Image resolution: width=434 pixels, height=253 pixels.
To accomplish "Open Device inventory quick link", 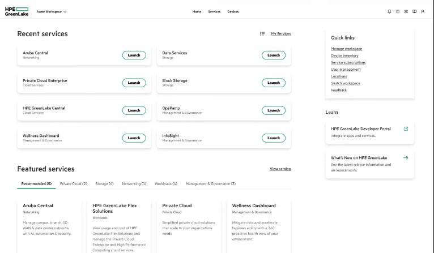I will coord(344,55).
